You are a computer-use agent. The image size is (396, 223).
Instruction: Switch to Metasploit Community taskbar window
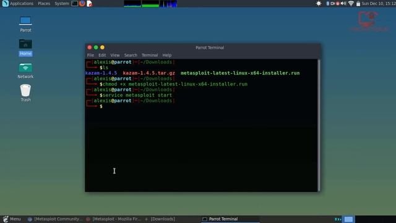pyautogui.click(x=55, y=219)
